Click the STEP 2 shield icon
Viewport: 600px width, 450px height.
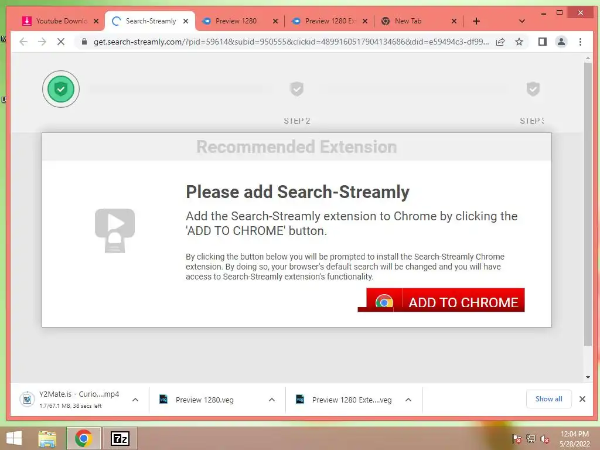click(x=297, y=89)
